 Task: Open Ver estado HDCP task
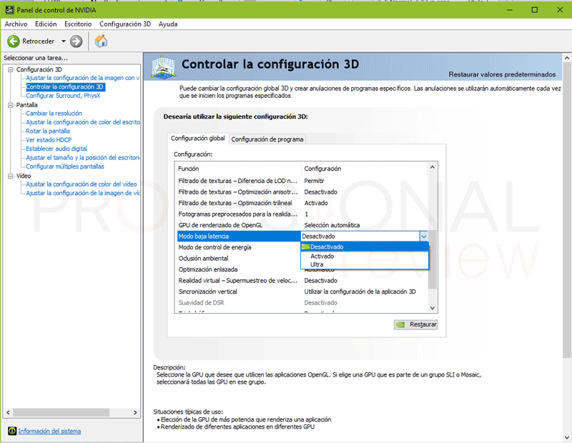(x=49, y=139)
